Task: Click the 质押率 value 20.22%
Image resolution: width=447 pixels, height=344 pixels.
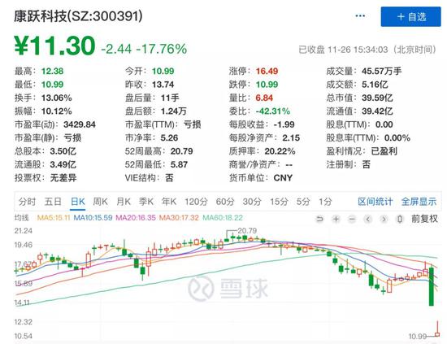Action: coord(280,151)
